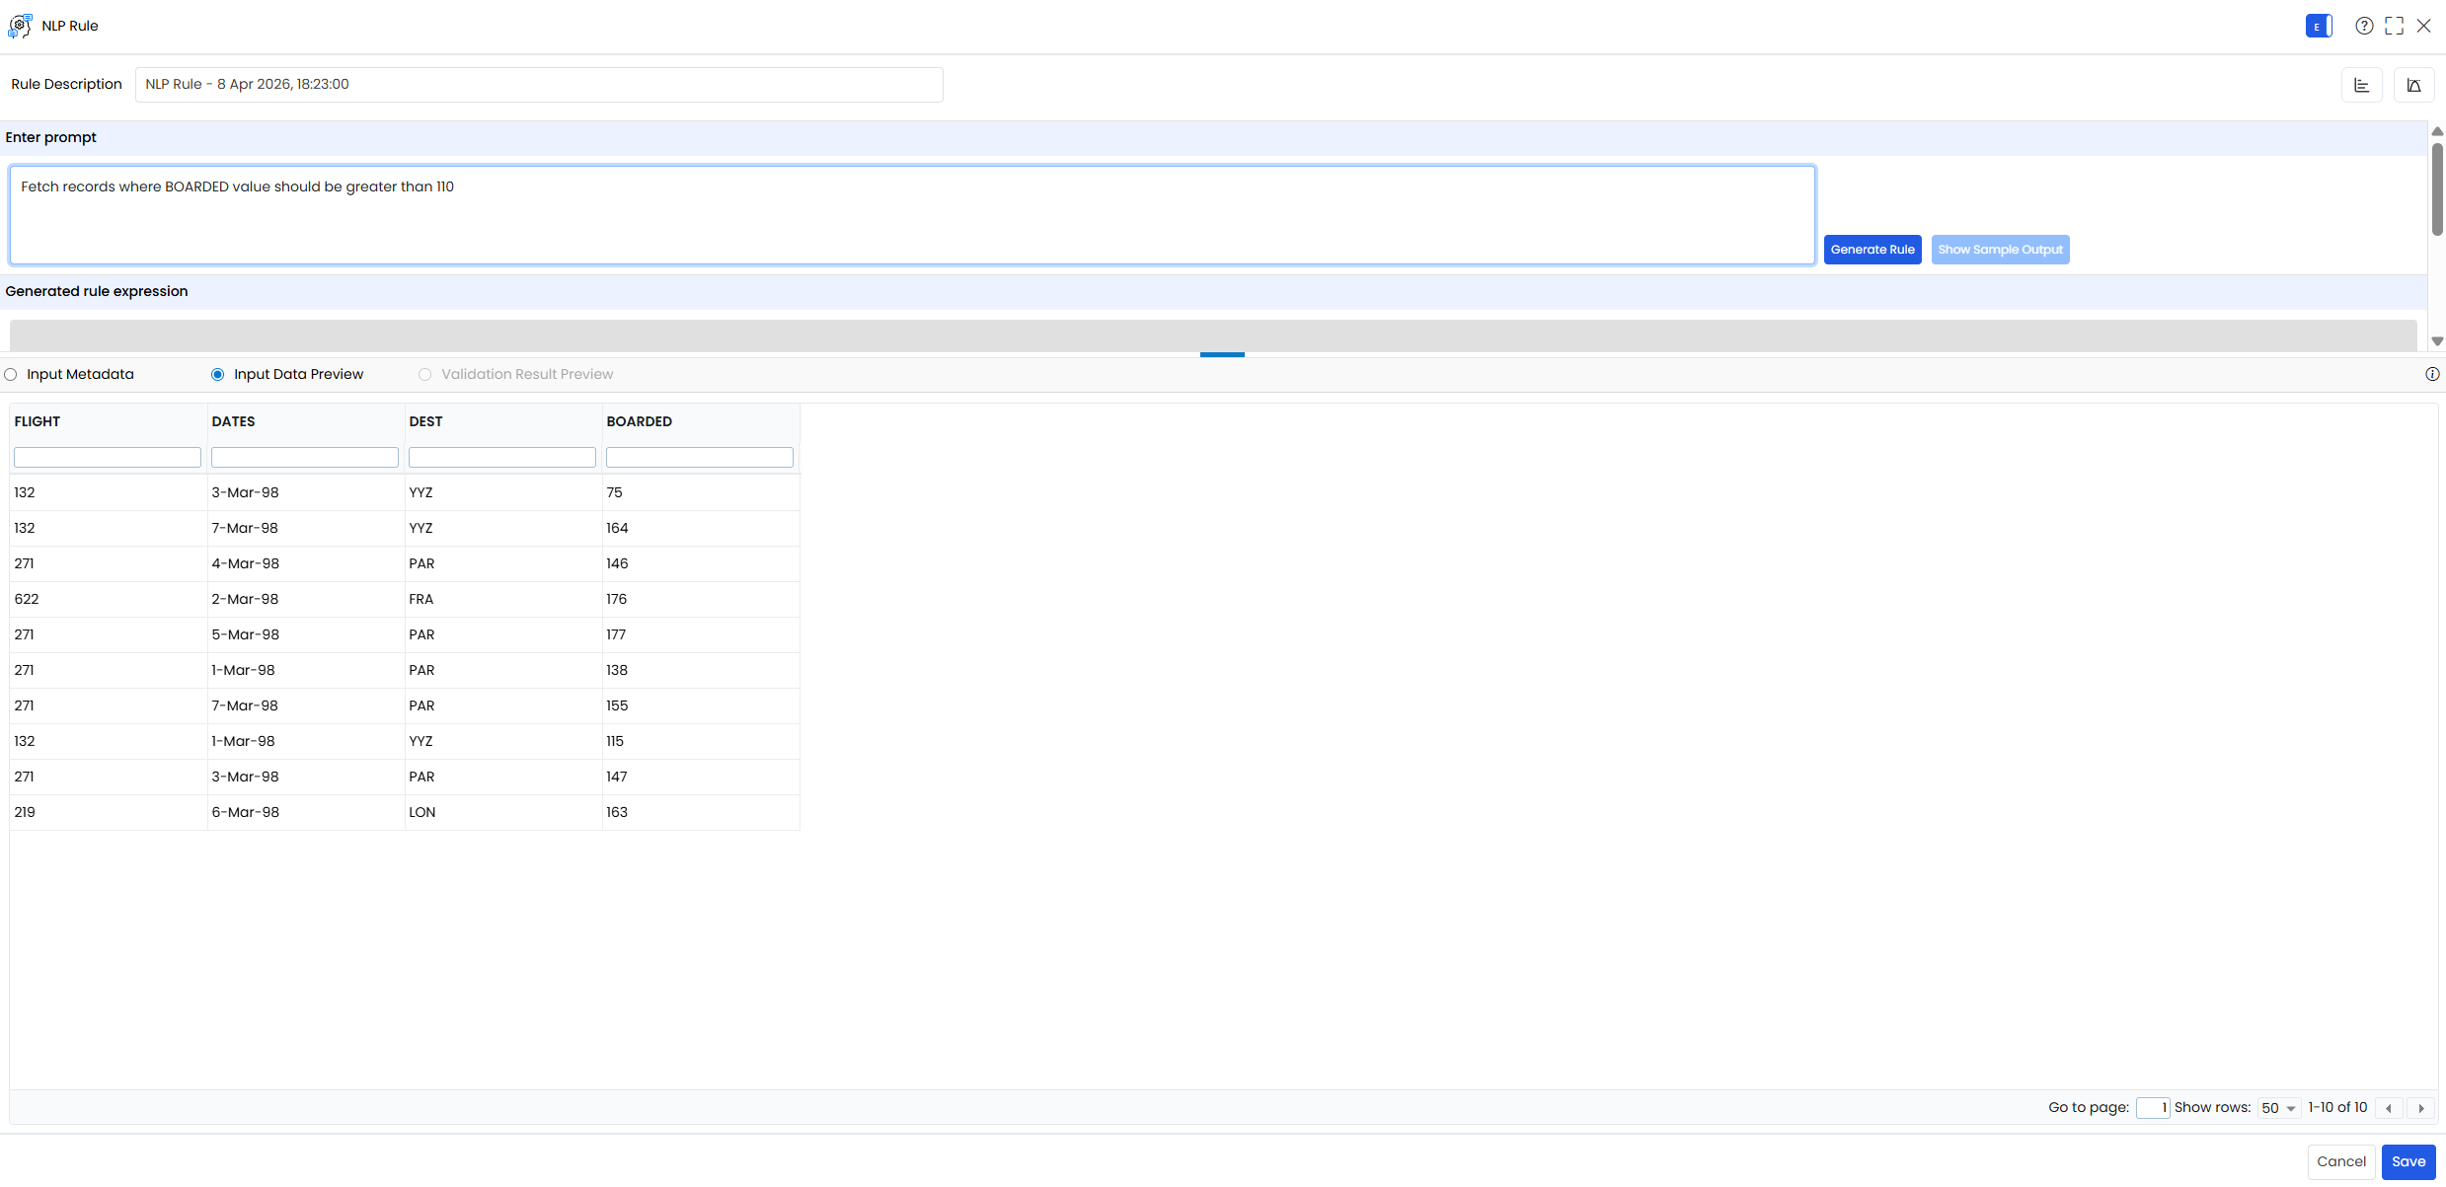Click the info icon beside preview options
The width and height of the screenshot is (2446, 1187).
point(2432,374)
